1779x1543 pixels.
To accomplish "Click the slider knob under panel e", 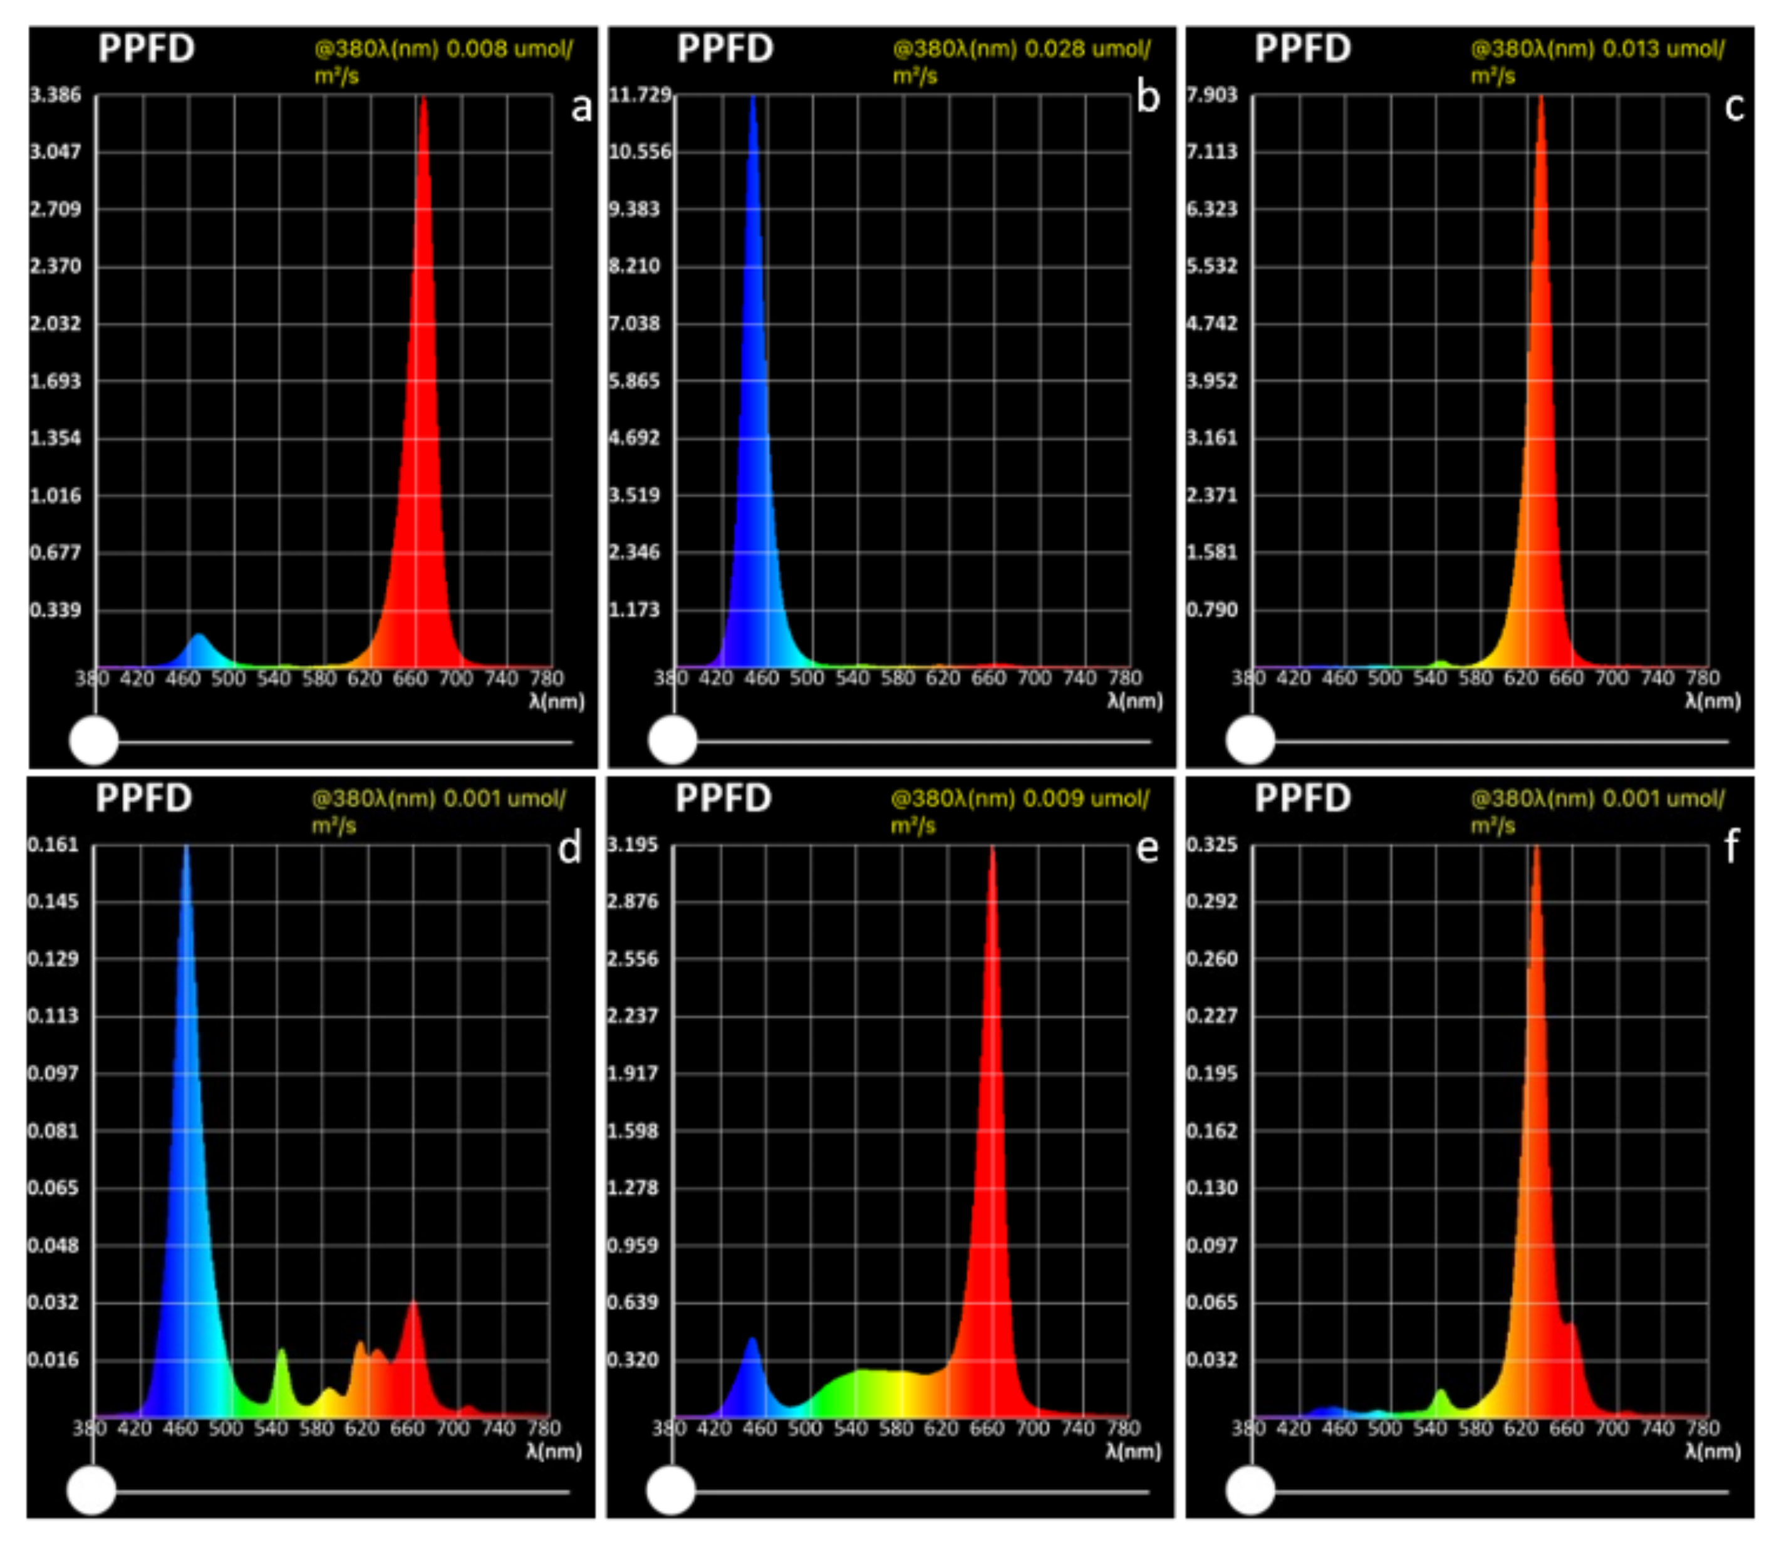I will 670,1490.
